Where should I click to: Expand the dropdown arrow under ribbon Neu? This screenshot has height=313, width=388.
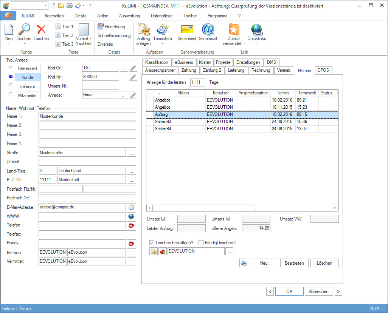tap(9, 43)
